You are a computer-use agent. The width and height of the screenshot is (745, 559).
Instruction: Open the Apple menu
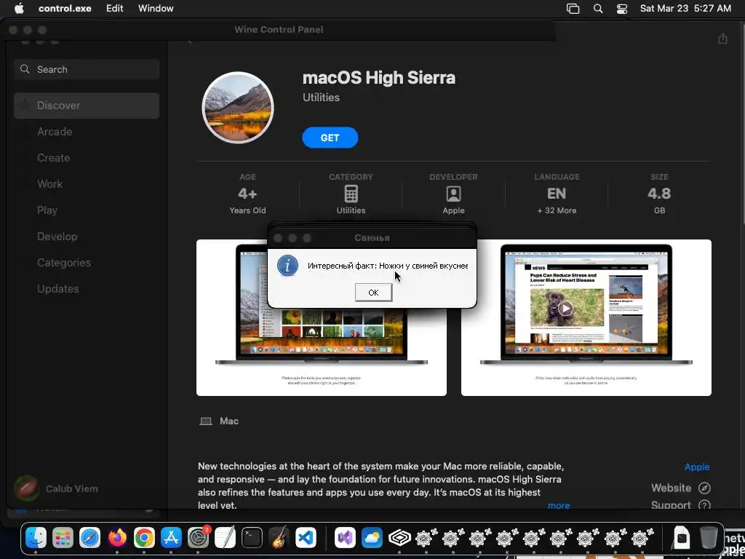click(x=19, y=8)
